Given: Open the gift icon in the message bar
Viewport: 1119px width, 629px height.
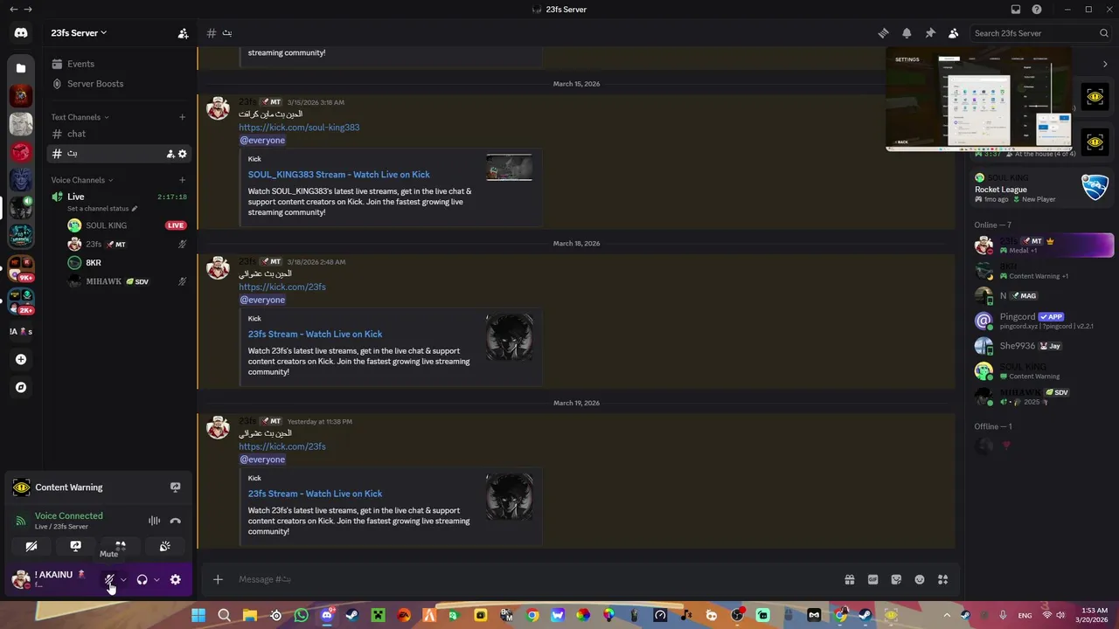Looking at the screenshot, I should (849, 579).
